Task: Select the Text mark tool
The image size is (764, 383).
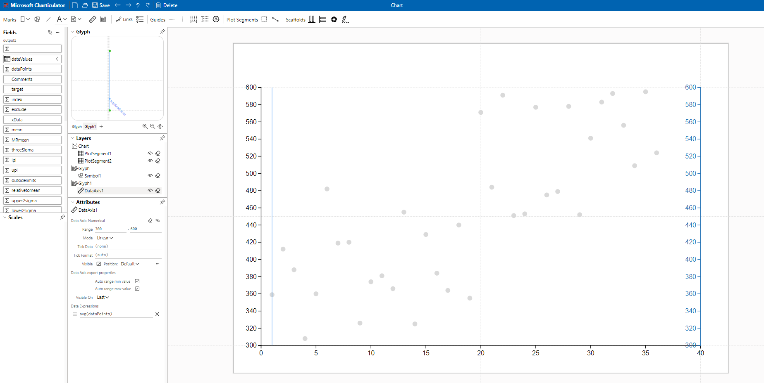Action: (60, 19)
